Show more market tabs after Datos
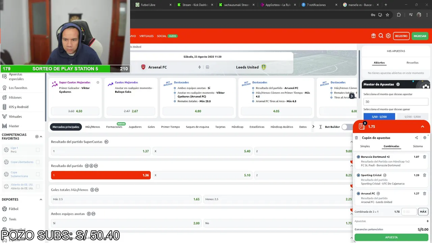432x243 pixels. tap(313, 127)
